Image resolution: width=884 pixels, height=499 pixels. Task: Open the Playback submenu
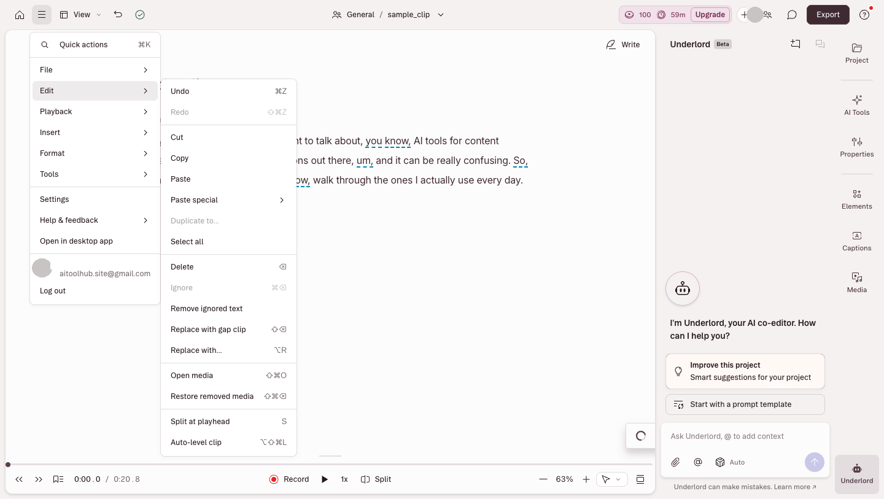95,112
